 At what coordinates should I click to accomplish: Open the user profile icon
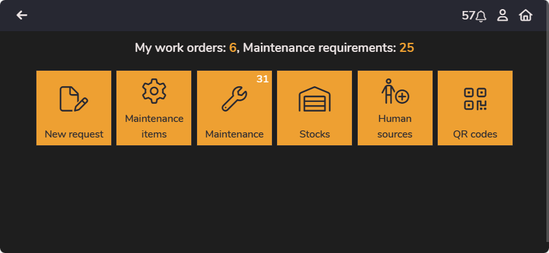502,16
